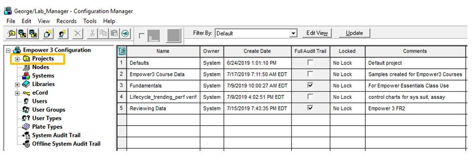The image size is (473, 160).
Task: Click the New User toolbar icon
Action: [x=63, y=33]
